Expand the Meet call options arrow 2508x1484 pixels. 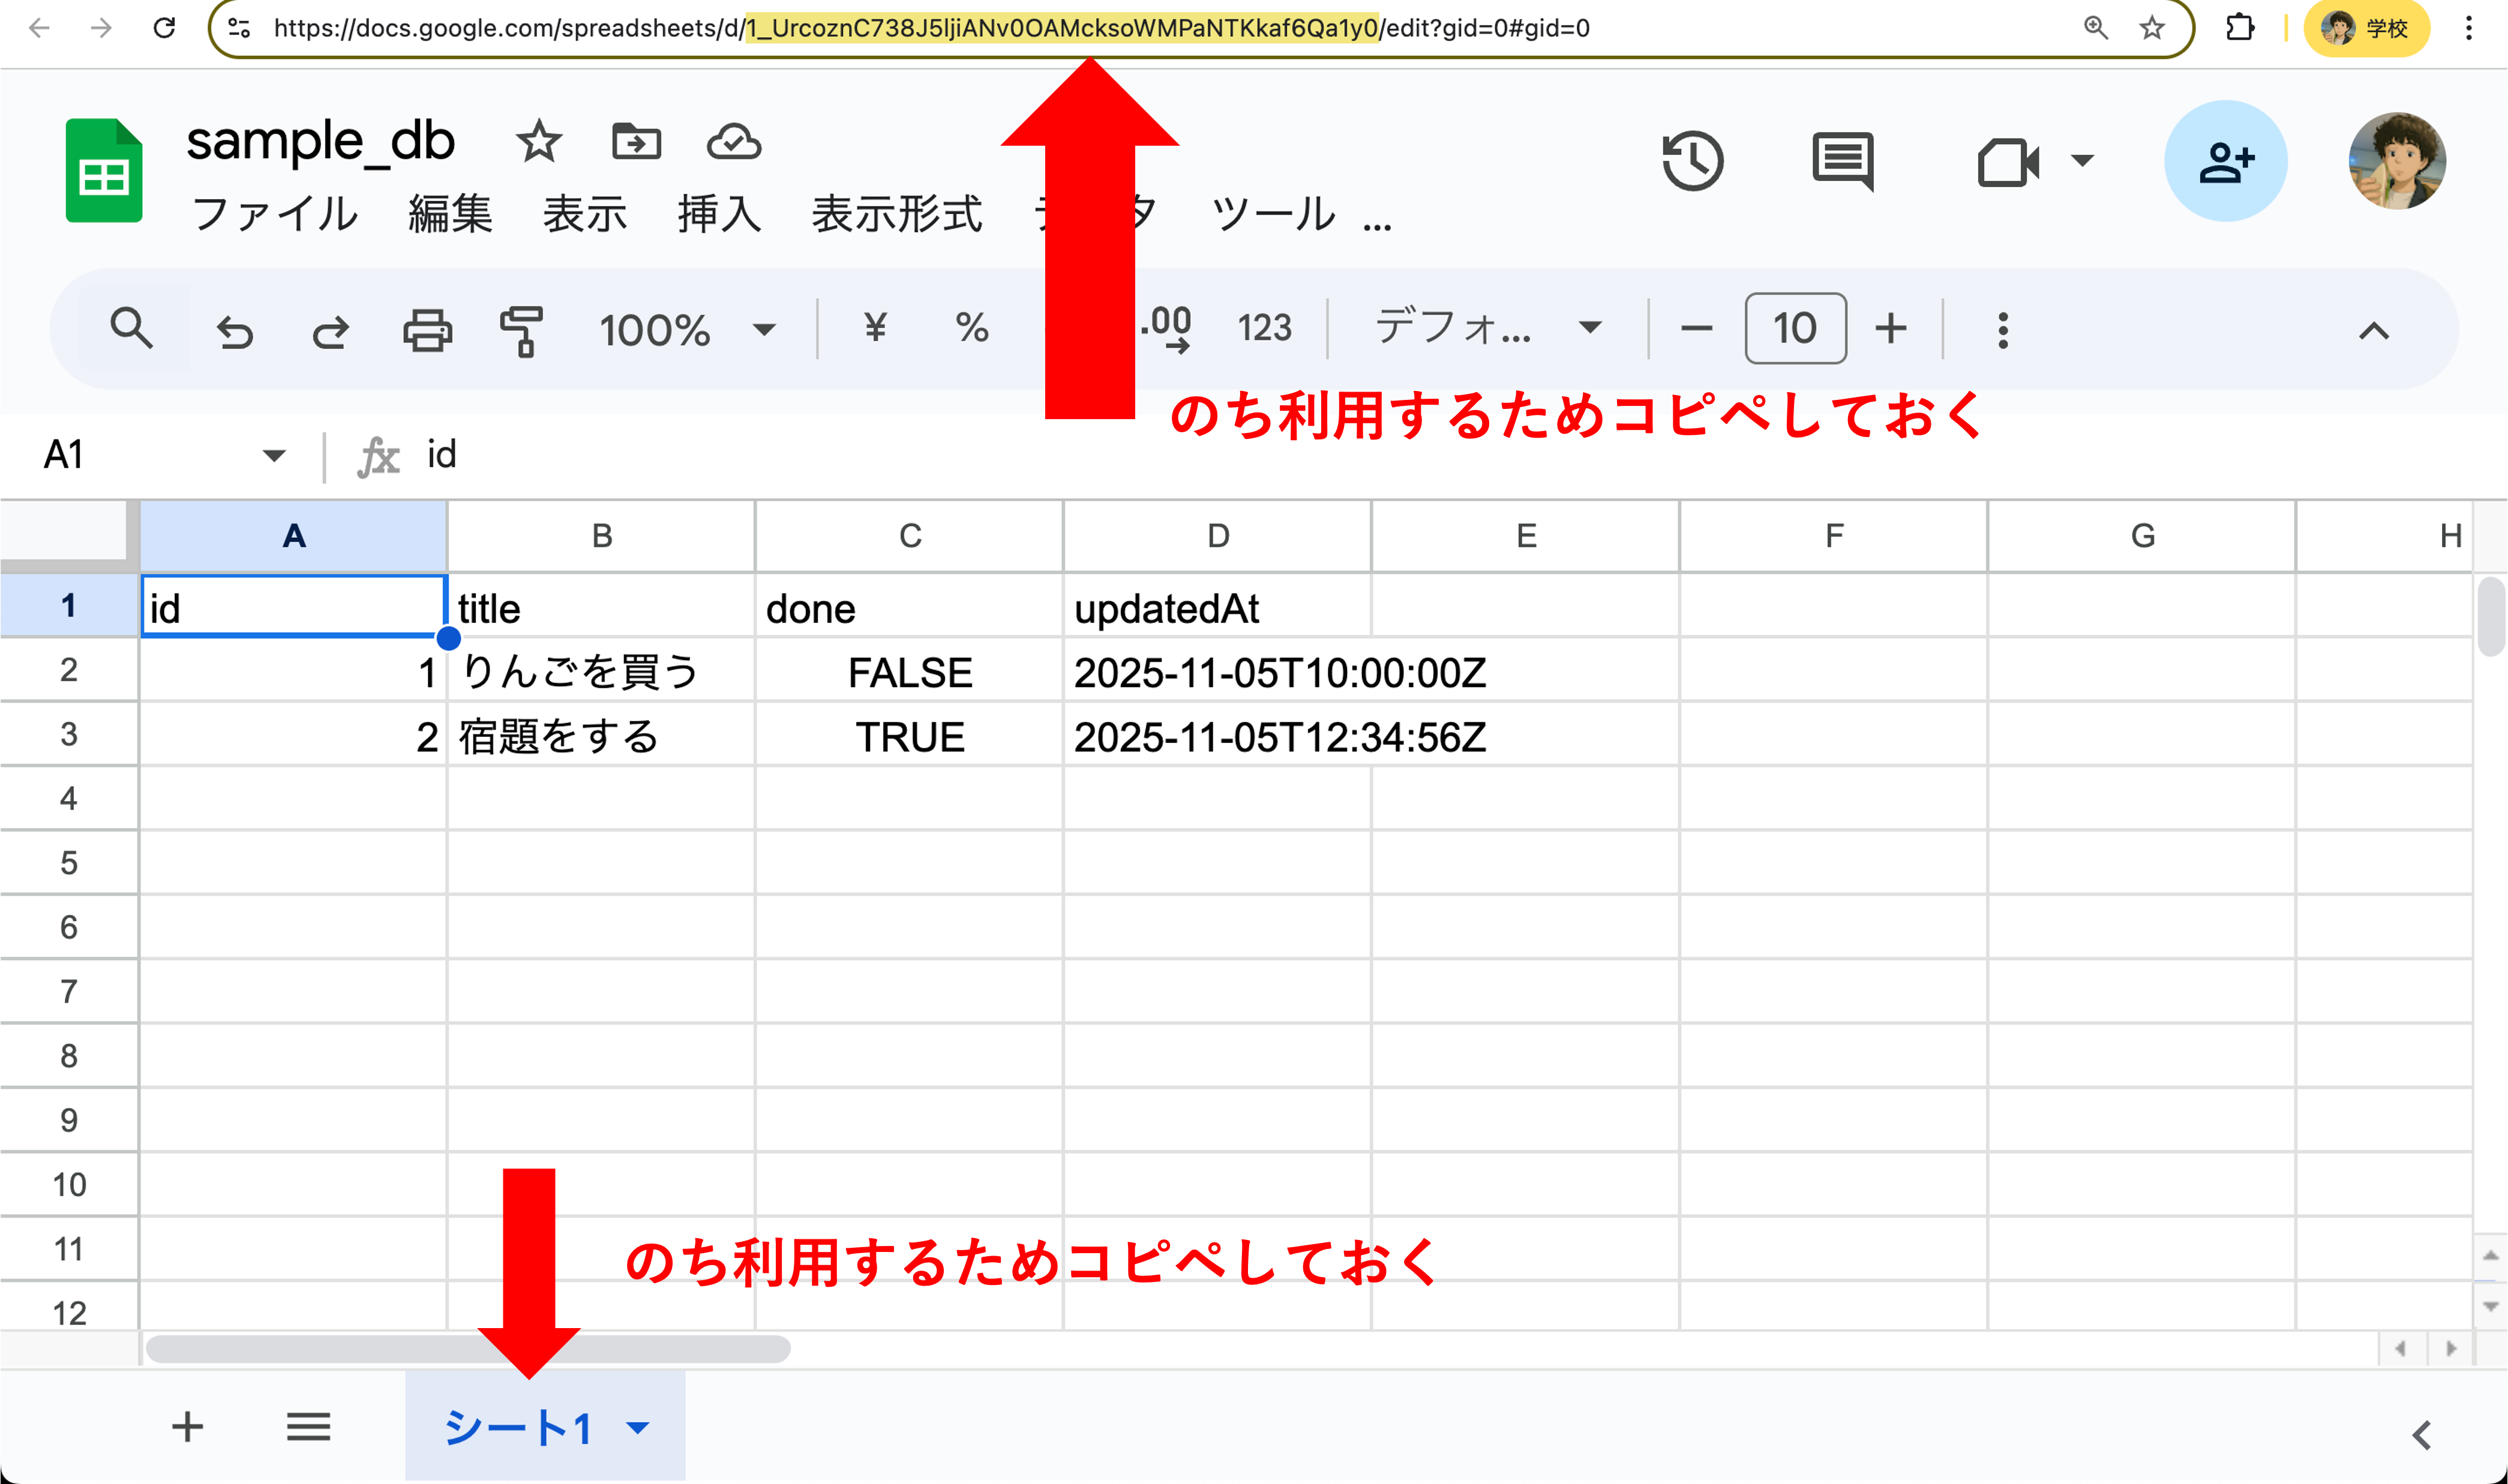click(2083, 160)
